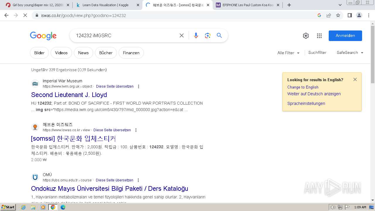
Task: Launch Internet Explorer from taskbar
Action: click(x=23, y=207)
